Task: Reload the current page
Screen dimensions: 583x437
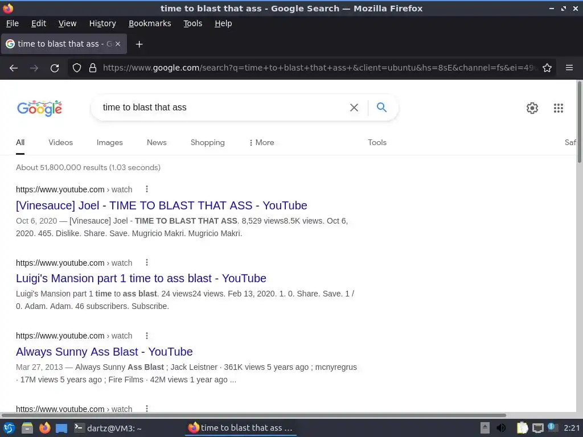Action: (55, 68)
